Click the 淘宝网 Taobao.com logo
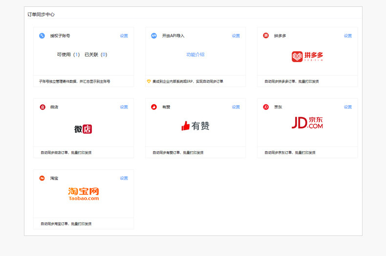 84,194
